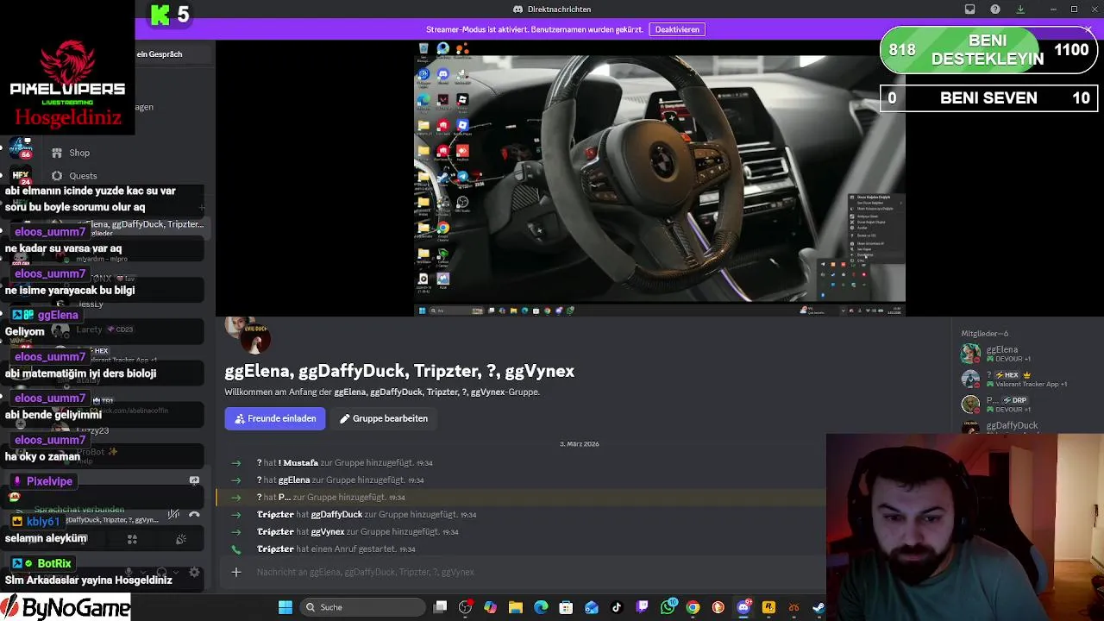Click the 3. März 2026 date label
The height and width of the screenshot is (621, 1104).
click(x=580, y=444)
